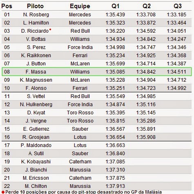Select K. Raikkonen's driver name
Image resolution: width=194 pixels, height=194 pixels.
[x=36, y=56]
